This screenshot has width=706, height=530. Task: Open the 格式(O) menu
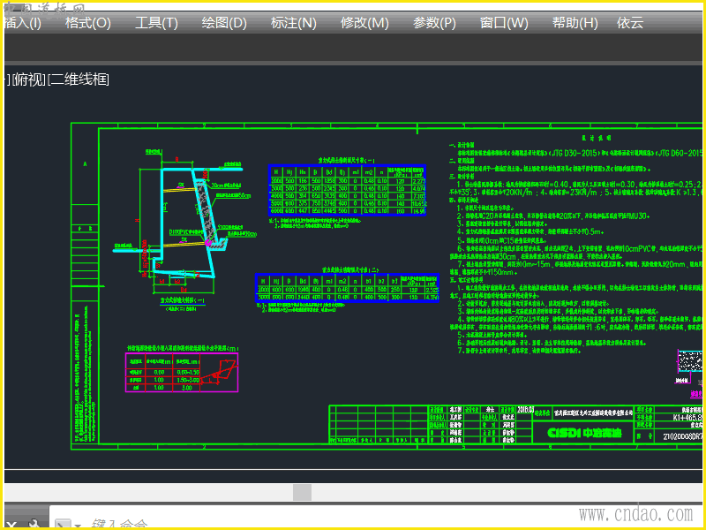click(88, 23)
